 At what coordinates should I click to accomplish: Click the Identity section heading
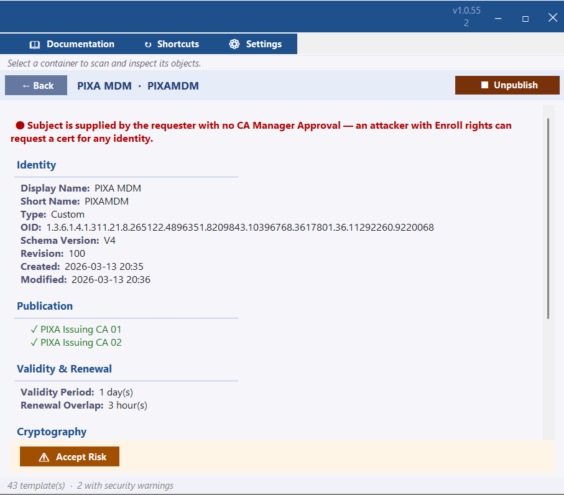tap(36, 165)
